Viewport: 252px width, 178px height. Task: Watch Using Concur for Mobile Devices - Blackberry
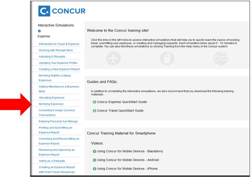pyautogui.click(x=130, y=151)
